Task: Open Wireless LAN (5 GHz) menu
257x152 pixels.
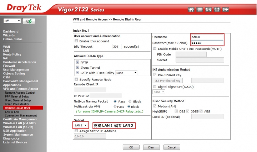Action: [x=18, y=127]
